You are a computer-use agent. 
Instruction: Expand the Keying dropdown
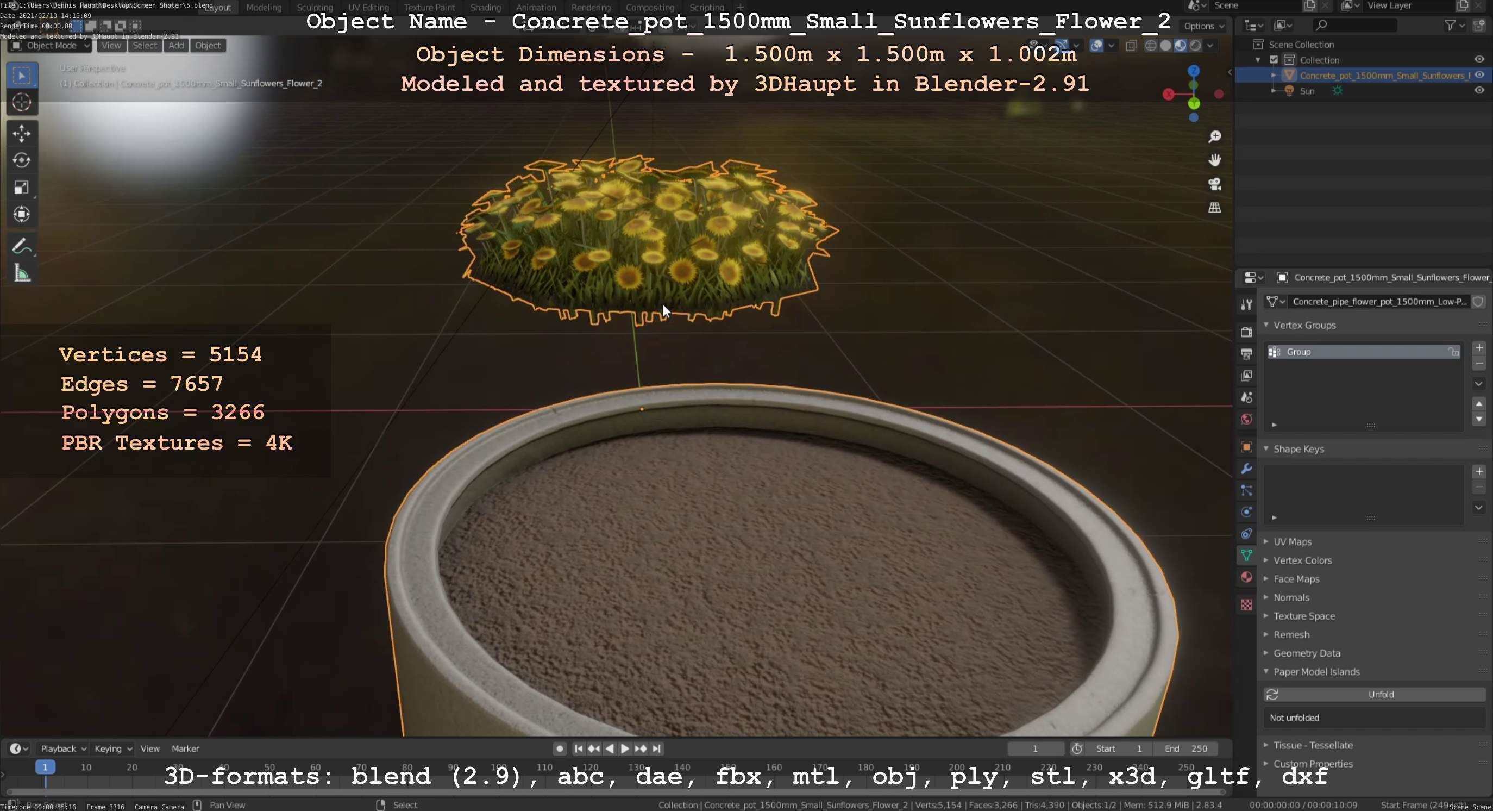point(113,748)
